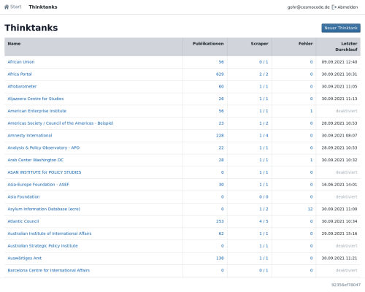This screenshot has height=292, width=365.
Task: Open the Afrobarometer thinktank
Action: tap(22, 86)
